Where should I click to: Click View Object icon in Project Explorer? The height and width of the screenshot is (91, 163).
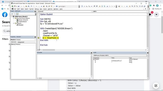coord(15,14)
